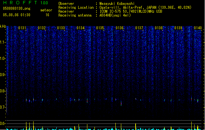Click the 0131 time marker
Viewport: 205px width, 130px height.
pos(22,28)
